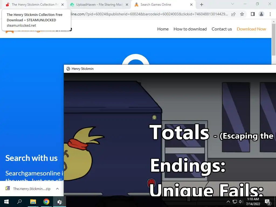Open the tab search dropdown arrow
Screen dimensions: 276x207
pyautogui.click(x=233, y=4)
